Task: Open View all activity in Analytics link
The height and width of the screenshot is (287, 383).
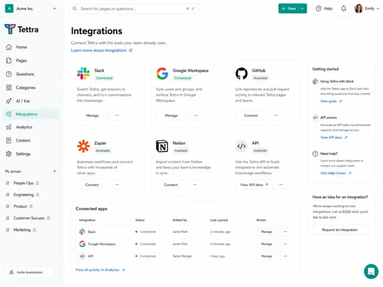Action: coord(100,270)
